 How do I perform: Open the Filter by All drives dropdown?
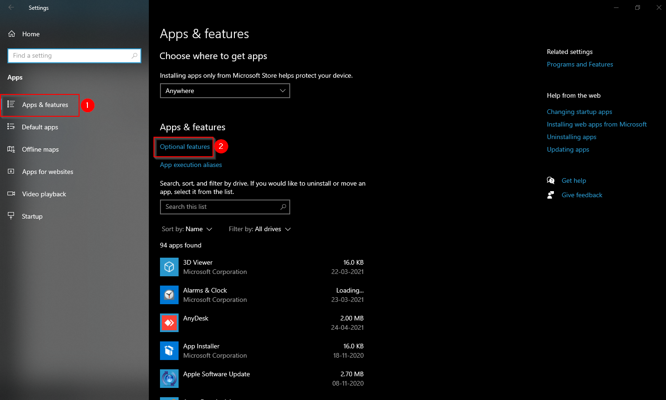(x=260, y=229)
